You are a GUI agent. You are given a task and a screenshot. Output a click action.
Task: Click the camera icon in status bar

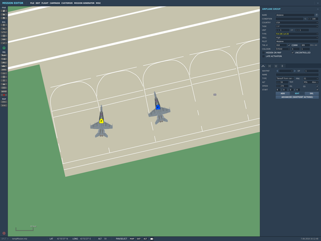(x=151, y=239)
